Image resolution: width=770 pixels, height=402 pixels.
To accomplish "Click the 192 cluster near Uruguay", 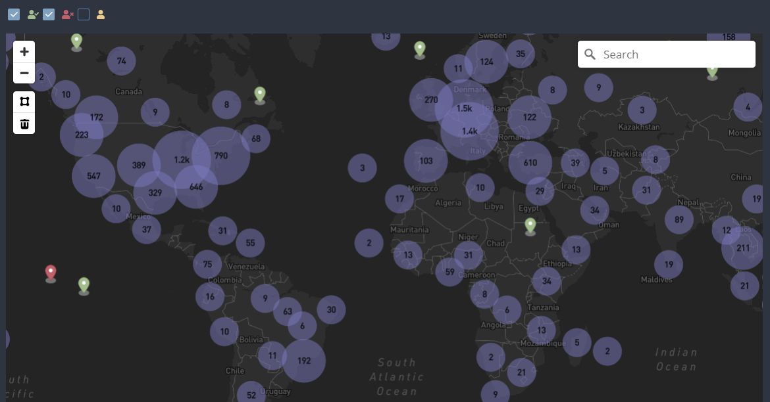I will pos(305,361).
